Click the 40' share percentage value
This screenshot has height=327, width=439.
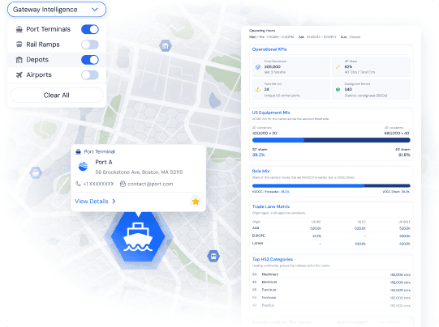click(x=404, y=155)
